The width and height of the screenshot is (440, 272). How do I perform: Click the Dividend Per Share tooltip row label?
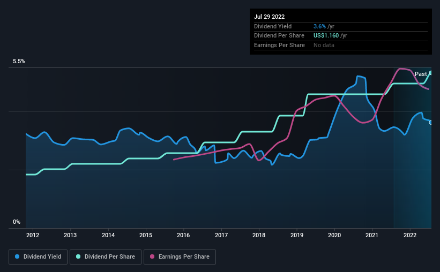279,36
